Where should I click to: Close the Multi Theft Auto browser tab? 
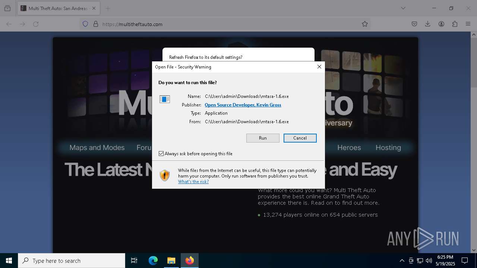(94, 8)
